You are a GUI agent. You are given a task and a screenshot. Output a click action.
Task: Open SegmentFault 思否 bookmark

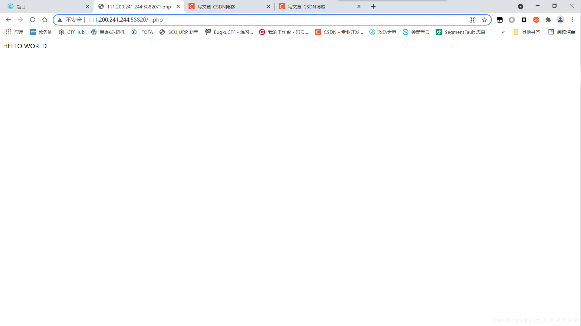461,32
